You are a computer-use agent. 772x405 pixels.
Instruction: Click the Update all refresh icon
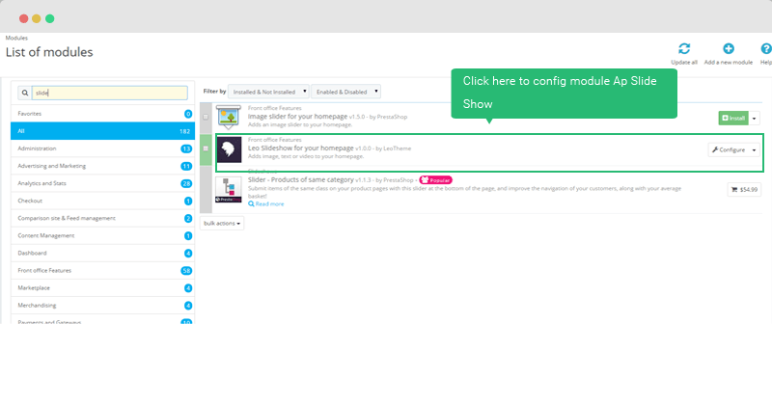pos(684,49)
